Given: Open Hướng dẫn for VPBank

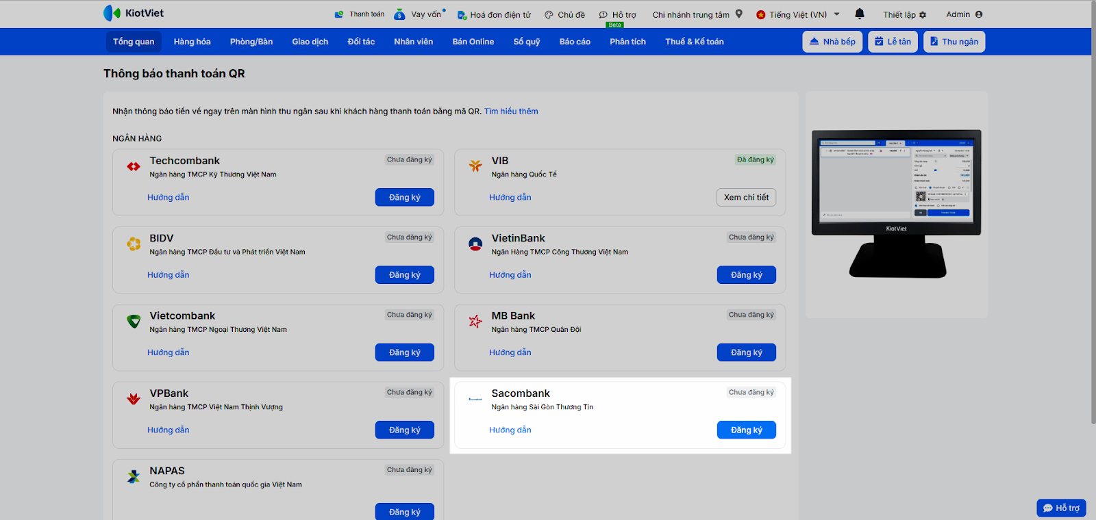Looking at the screenshot, I should (x=169, y=430).
